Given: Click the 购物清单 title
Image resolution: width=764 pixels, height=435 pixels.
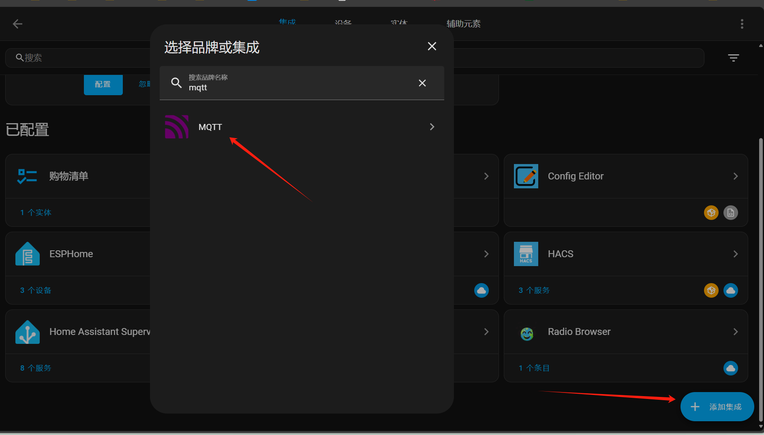Looking at the screenshot, I should pos(69,176).
